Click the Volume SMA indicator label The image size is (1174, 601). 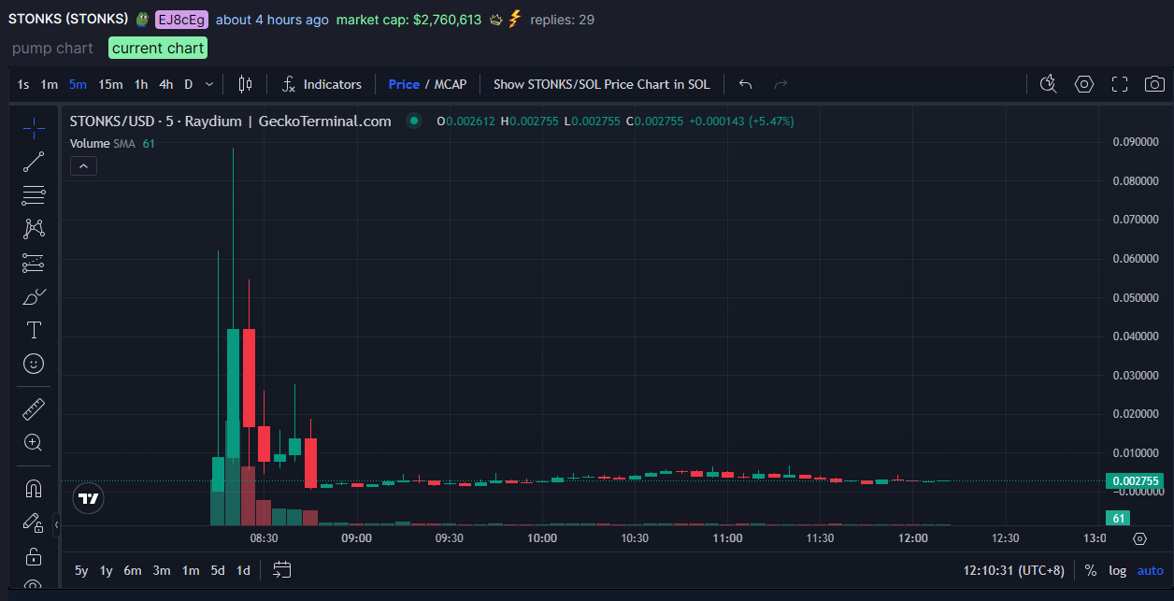point(103,144)
